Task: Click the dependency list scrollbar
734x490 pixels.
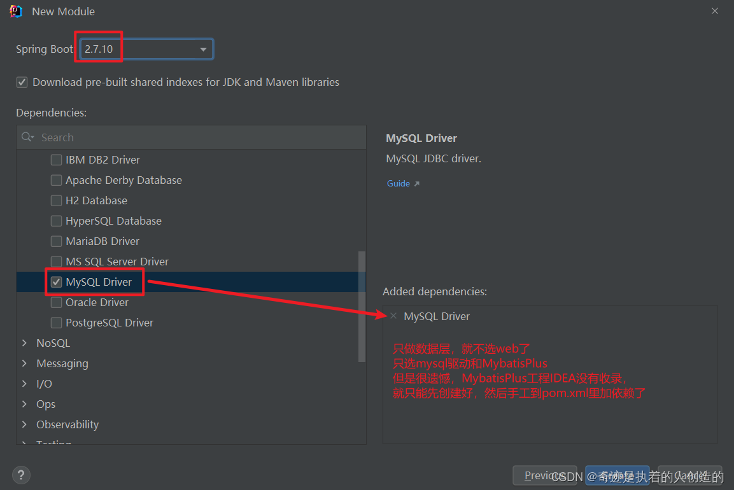Action: click(x=362, y=307)
